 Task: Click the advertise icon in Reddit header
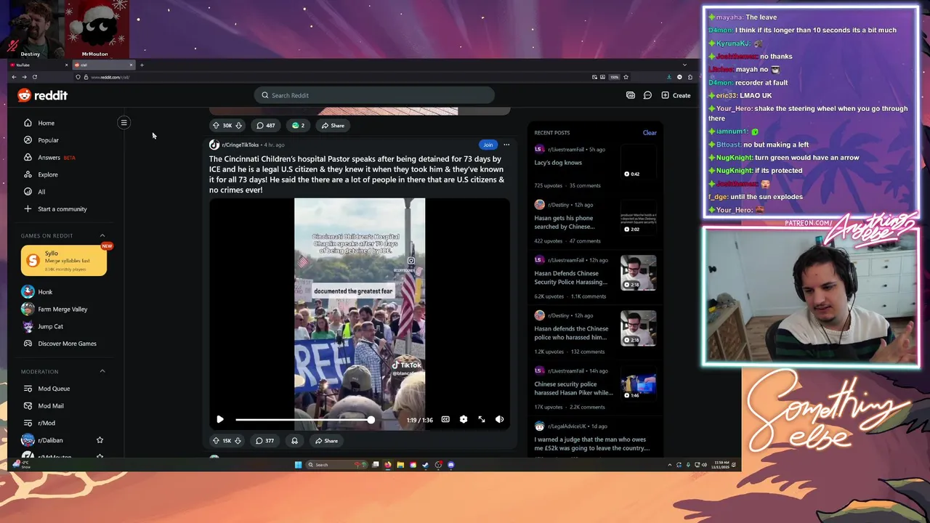pyautogui.click(x=631, y=95)
